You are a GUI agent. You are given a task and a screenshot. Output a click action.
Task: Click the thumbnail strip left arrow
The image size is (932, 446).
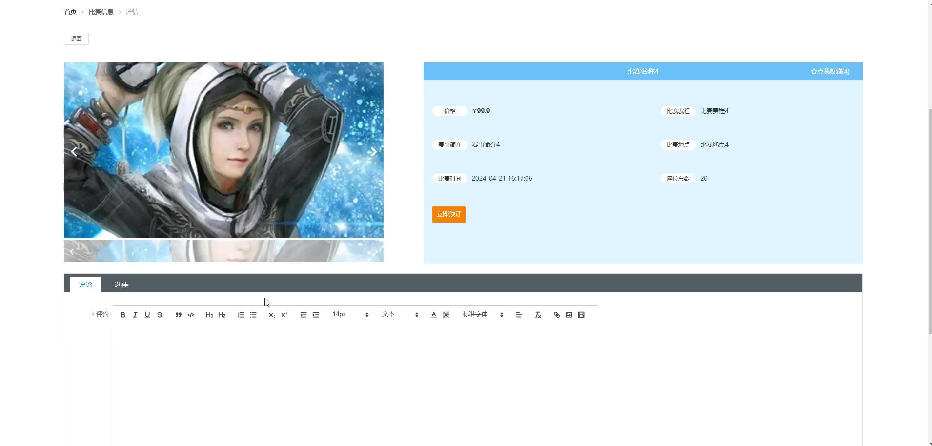pyautogui.click(x=72, y=252)
